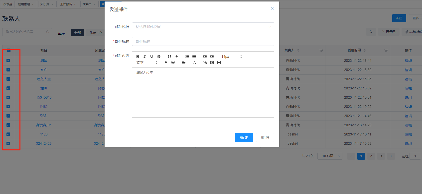
Task: Focus the 邮件标题 input field
Action: tap(203, 41)
